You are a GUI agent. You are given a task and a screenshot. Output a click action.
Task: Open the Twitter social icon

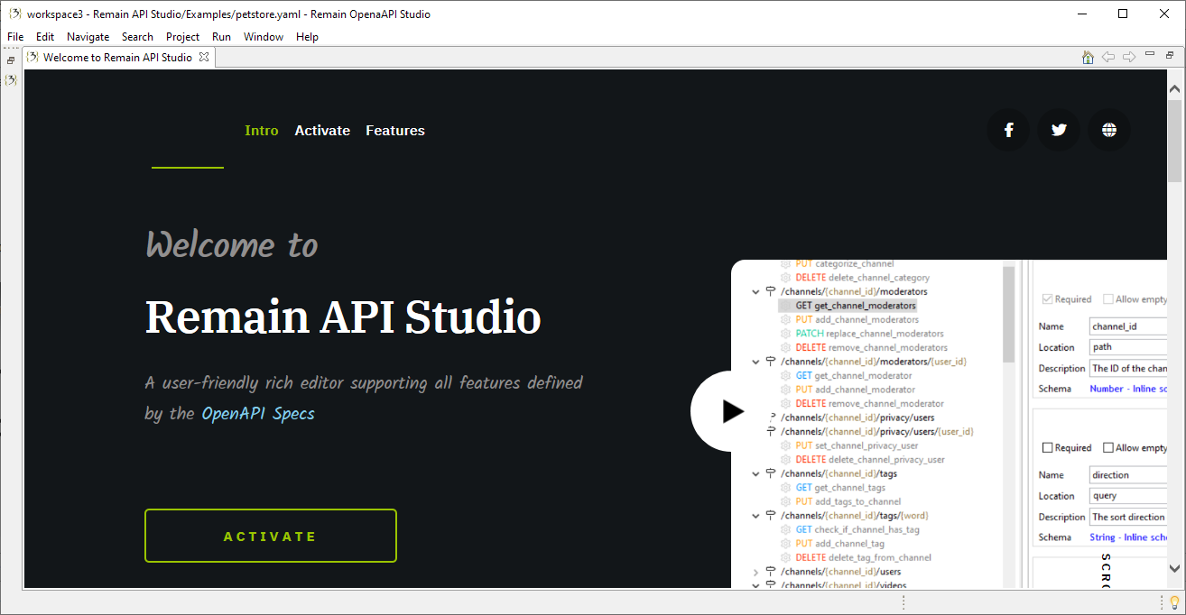[x=1059, y=130]
